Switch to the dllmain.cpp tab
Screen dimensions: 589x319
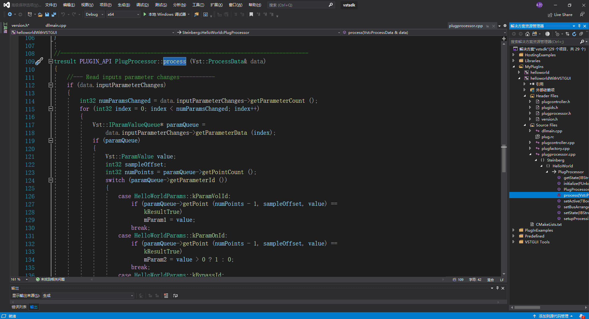pos(56,26)
